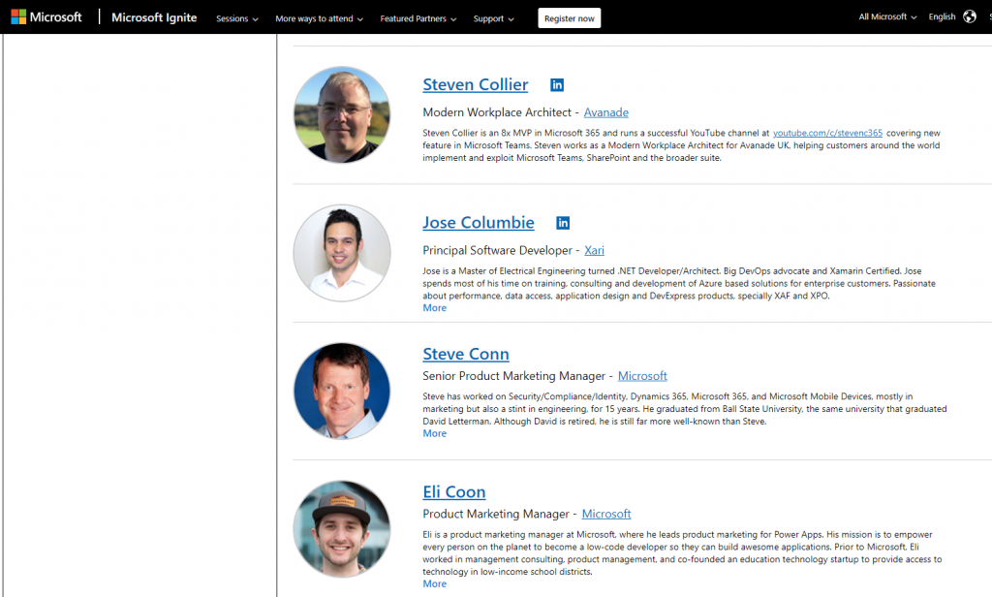
Task: Open Jose Columbie's speaker page
Action: 479,223
